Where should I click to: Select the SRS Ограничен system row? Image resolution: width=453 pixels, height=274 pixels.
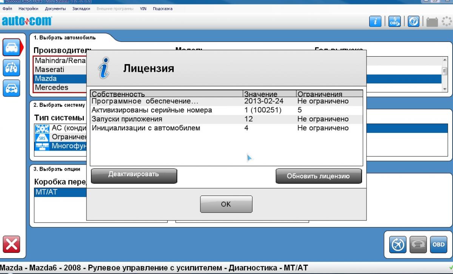pyautogui.click(x=60, y=137)
